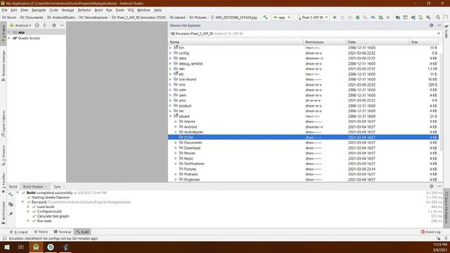Open the Build menu
This screenshot has width=450, height=253.
tap(98, 10)
